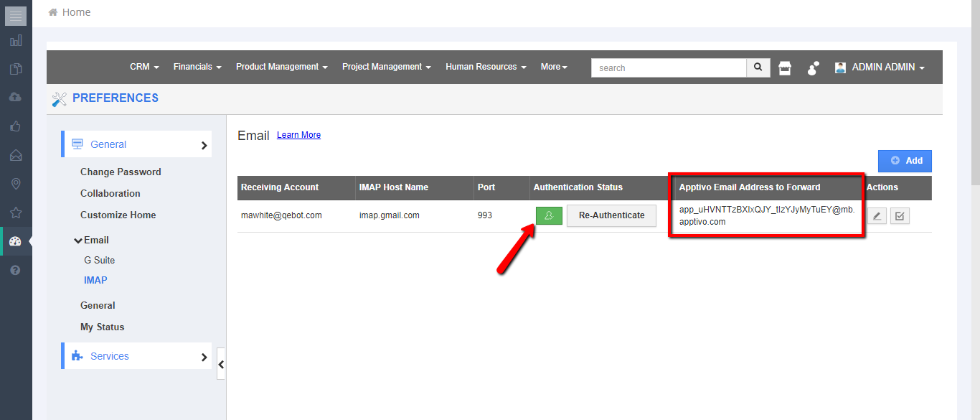The image size is (980, 420).
Task: Click the cloud upload sidebar icon
Action: [16, 97]
